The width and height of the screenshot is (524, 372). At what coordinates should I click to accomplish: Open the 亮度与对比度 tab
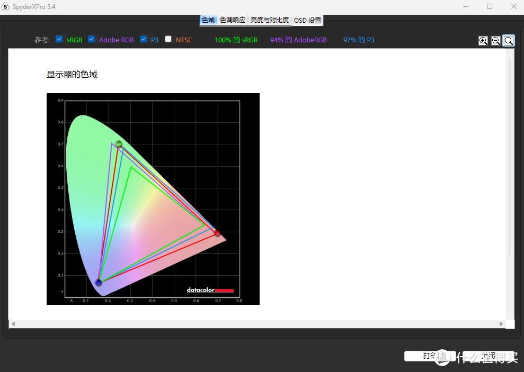click(269, 20)
